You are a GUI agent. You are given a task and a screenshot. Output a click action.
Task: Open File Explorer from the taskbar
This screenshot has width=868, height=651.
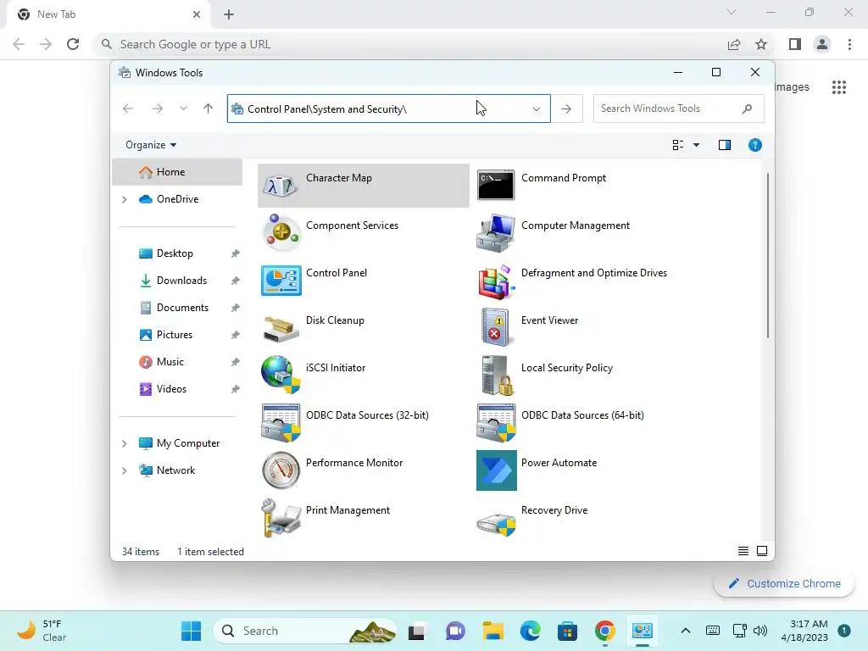(492, 631)
